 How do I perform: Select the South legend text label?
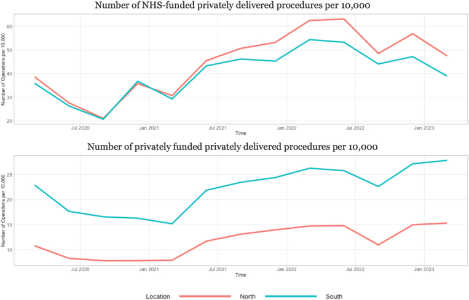(333, 296)
